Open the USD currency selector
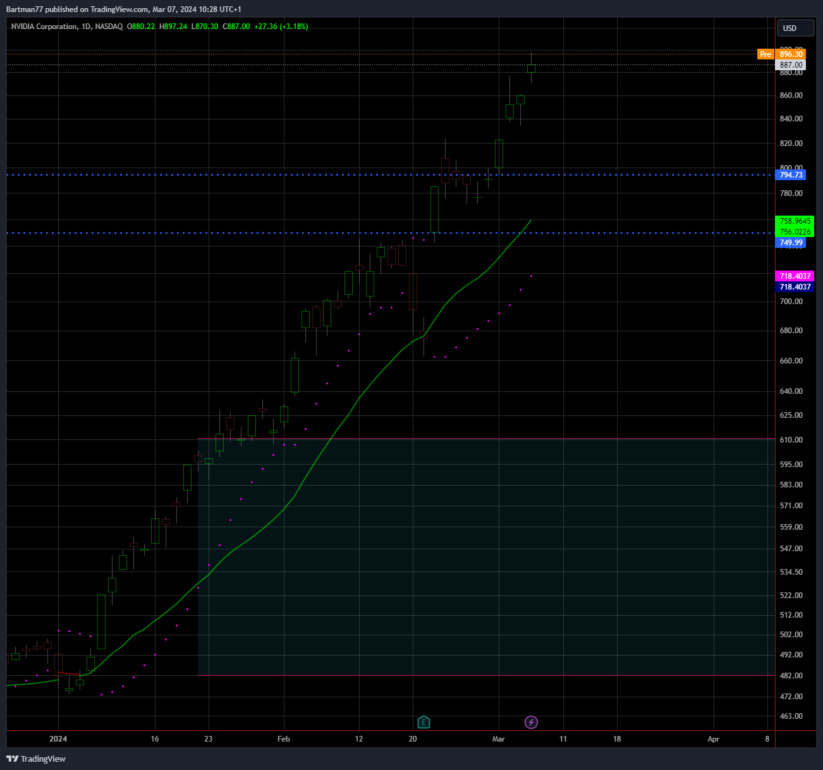 click(795, 28)
